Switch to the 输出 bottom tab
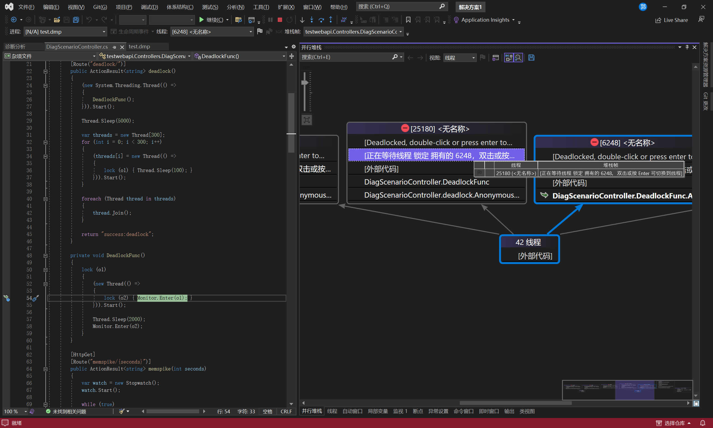 point(509,411)
